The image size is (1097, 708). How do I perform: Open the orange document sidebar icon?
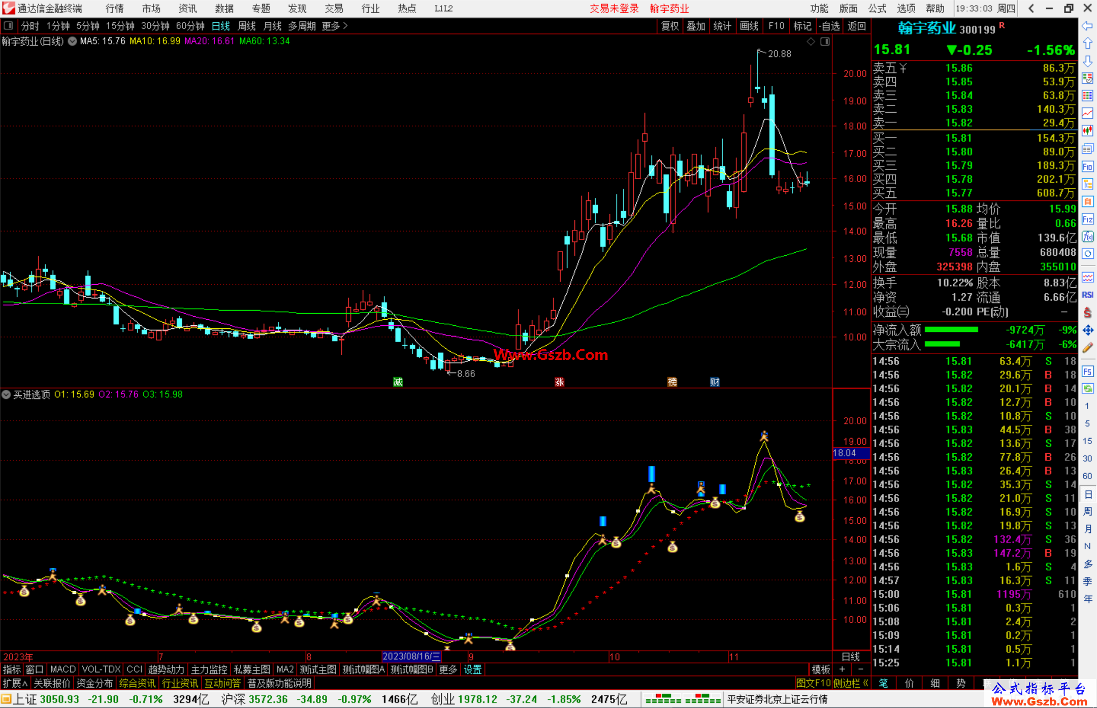coord(1087,201)
